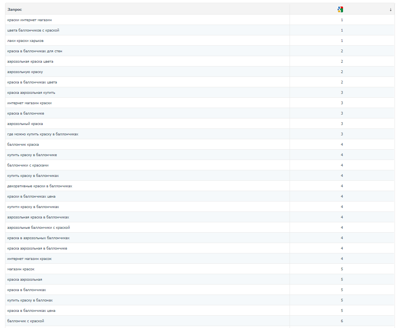The height and width of the screenshot is (328, 398).
Task: Select 'краска в баллончиках для стен' row
Action: pos(200,51)
